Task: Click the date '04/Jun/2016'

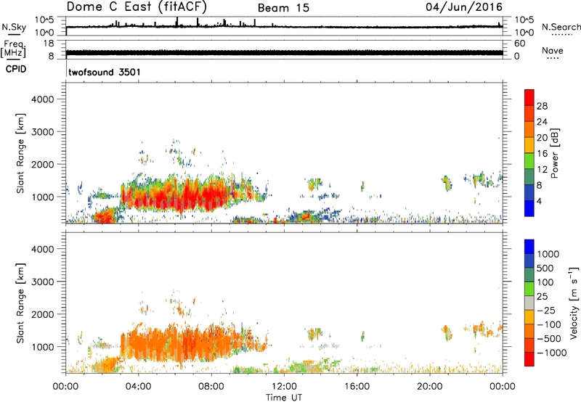Action: point(464,7)
